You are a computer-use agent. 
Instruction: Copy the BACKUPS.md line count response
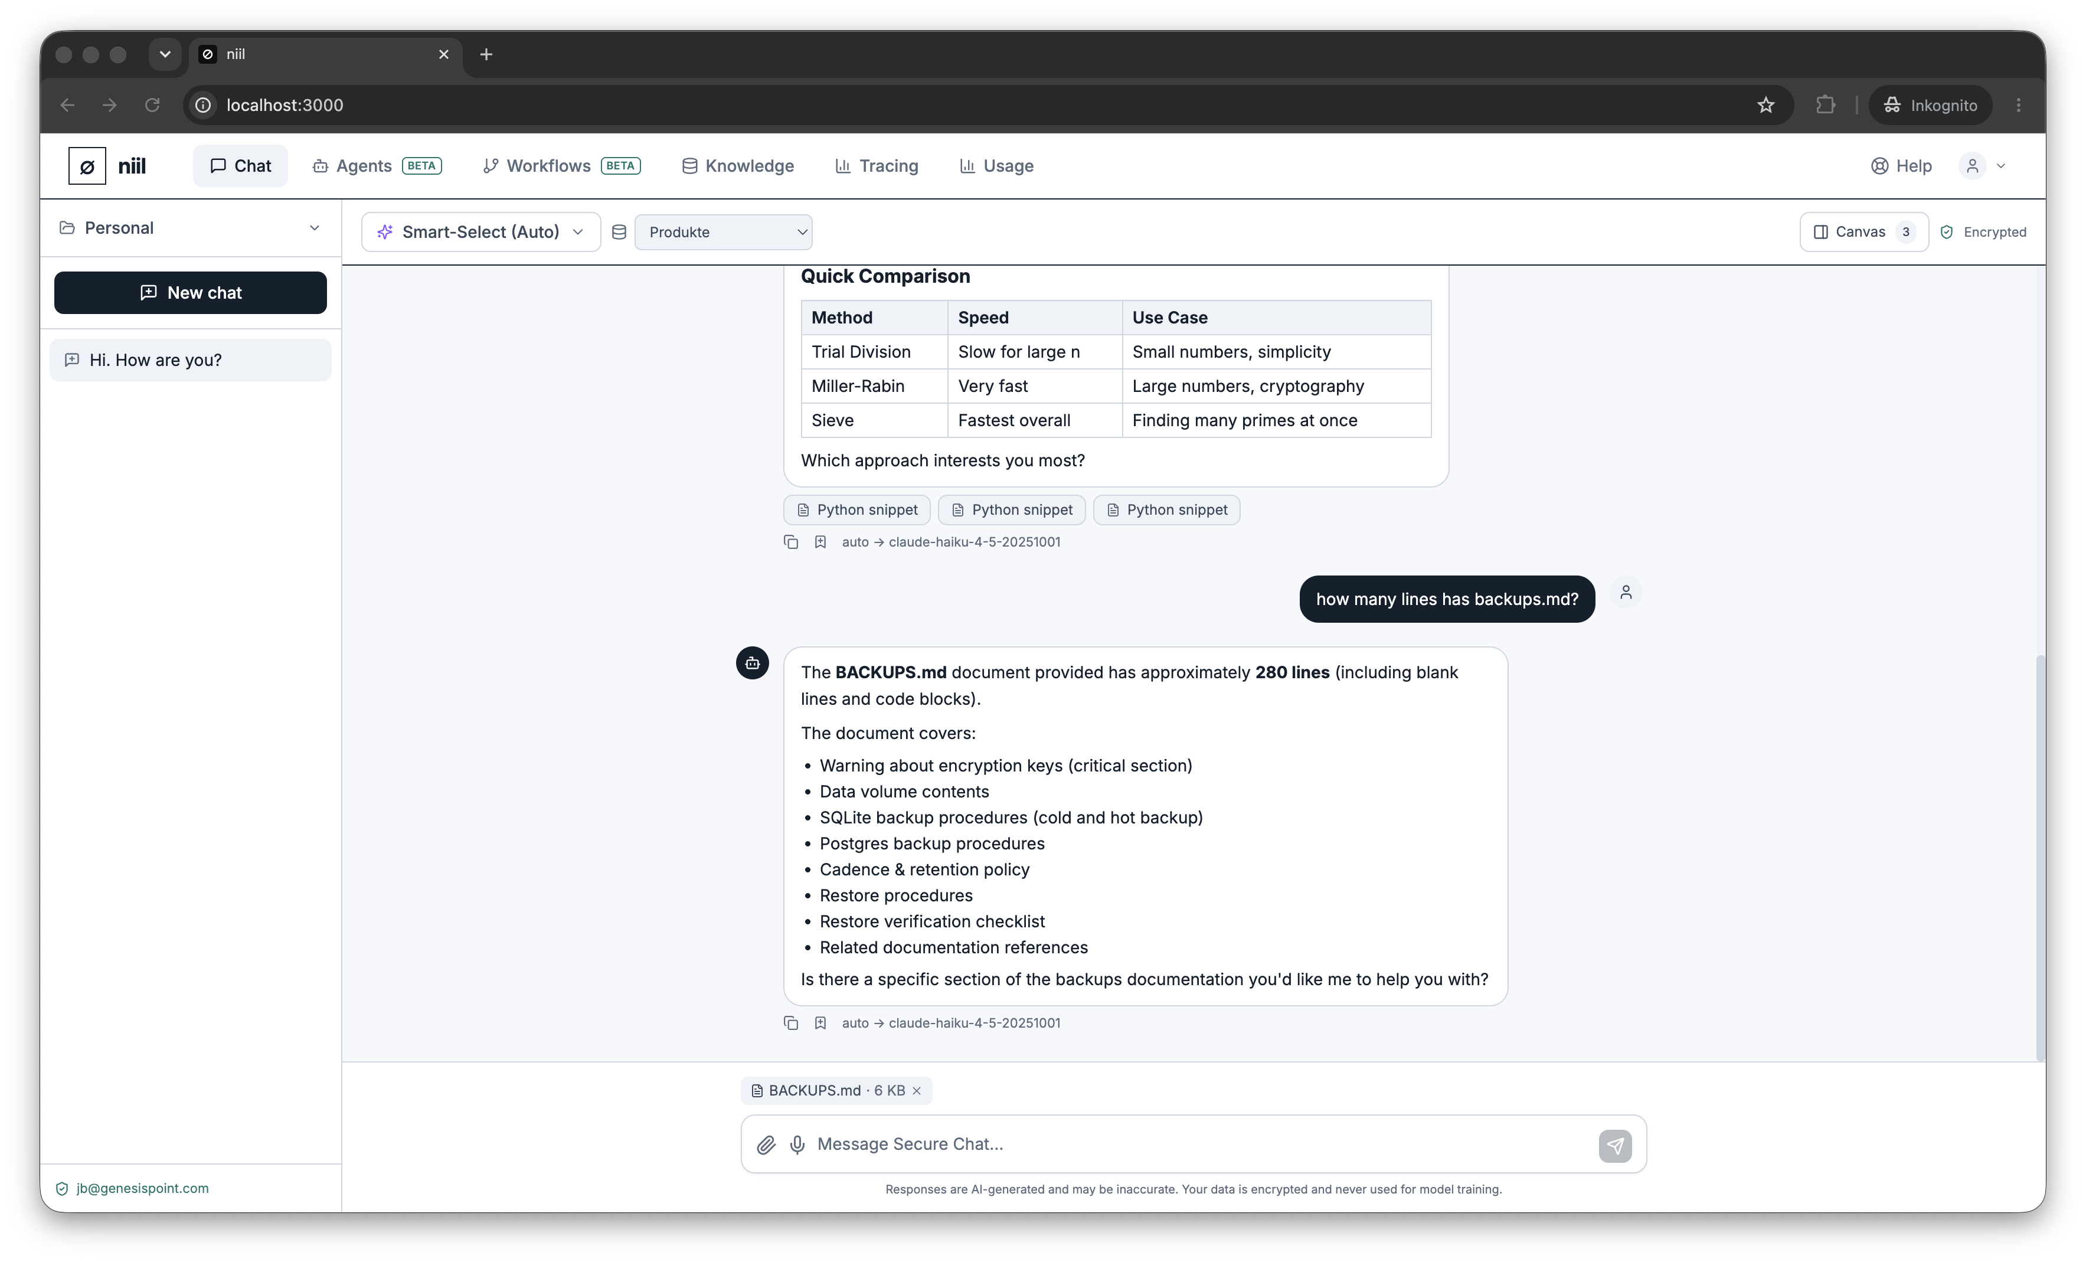(791, 1022)
